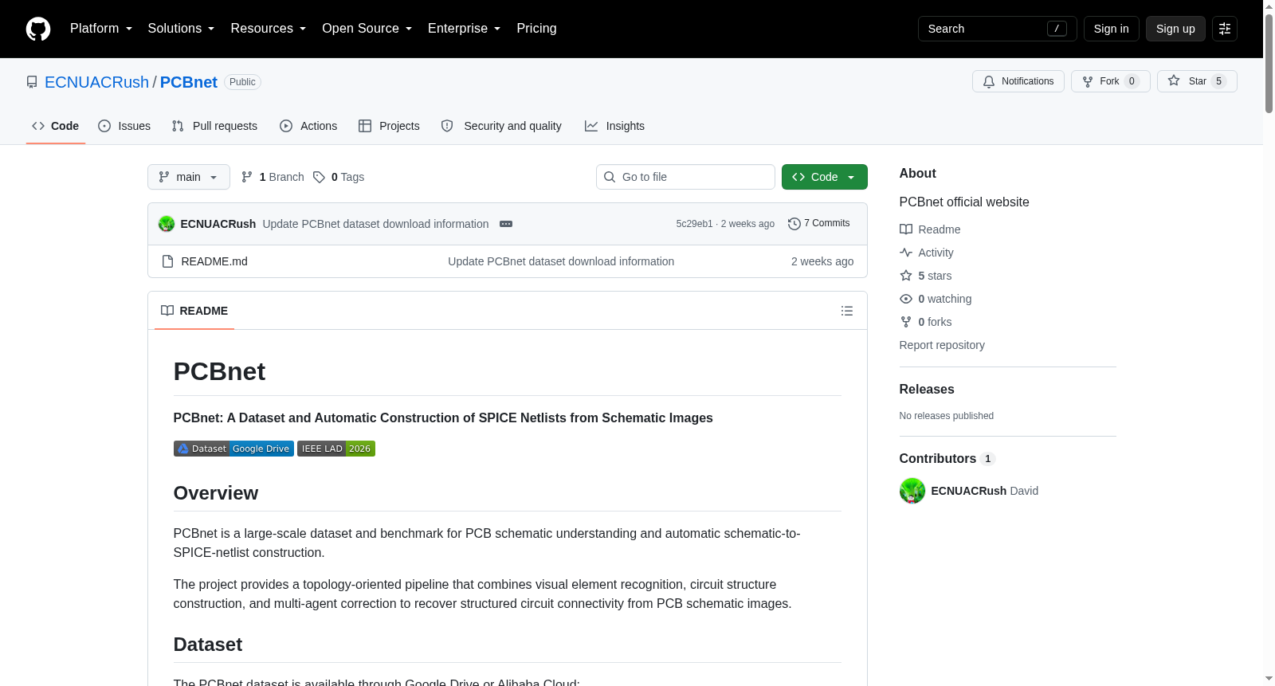Click the README.md file icon
The width and height of the screenshot is (1275, 686).
[167, 261]
